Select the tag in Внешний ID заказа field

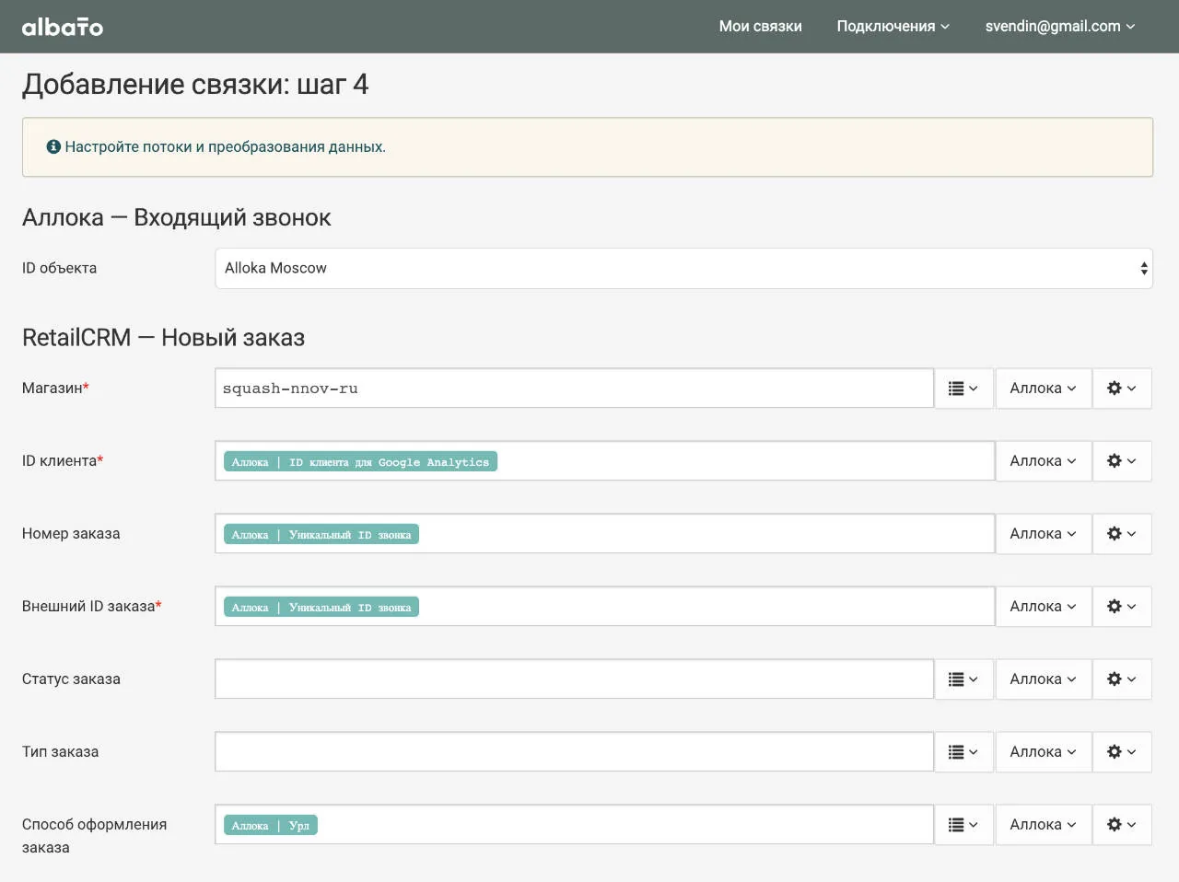pos(321,608)
